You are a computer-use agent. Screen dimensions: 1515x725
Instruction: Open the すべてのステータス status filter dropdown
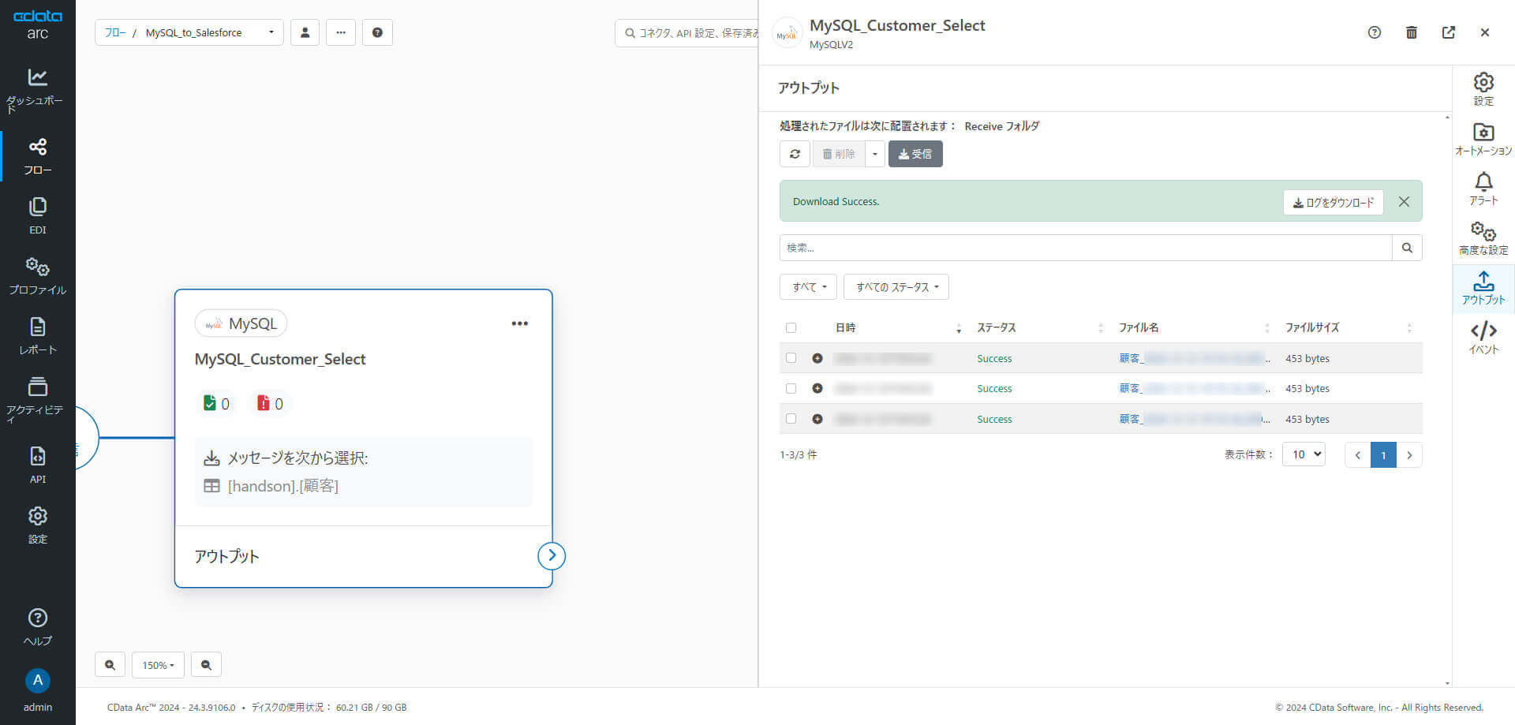point(896,287)
